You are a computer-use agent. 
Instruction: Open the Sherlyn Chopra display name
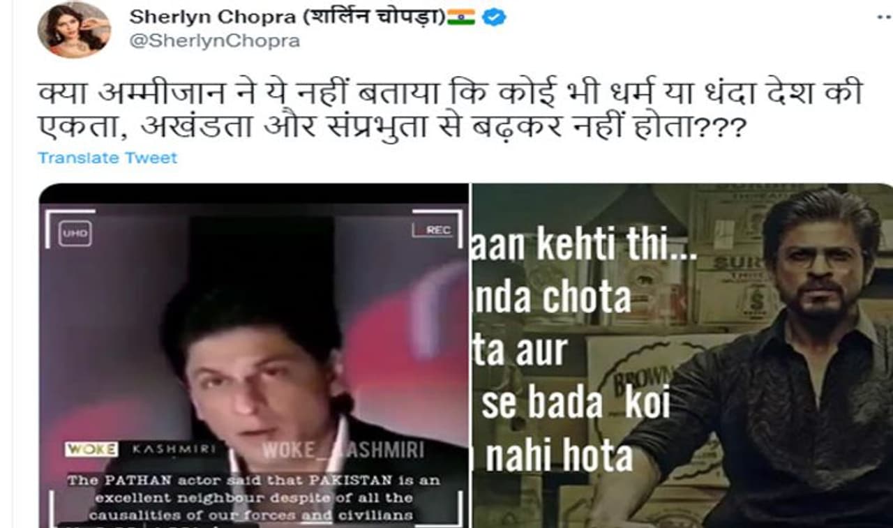[x=287, y=17]
